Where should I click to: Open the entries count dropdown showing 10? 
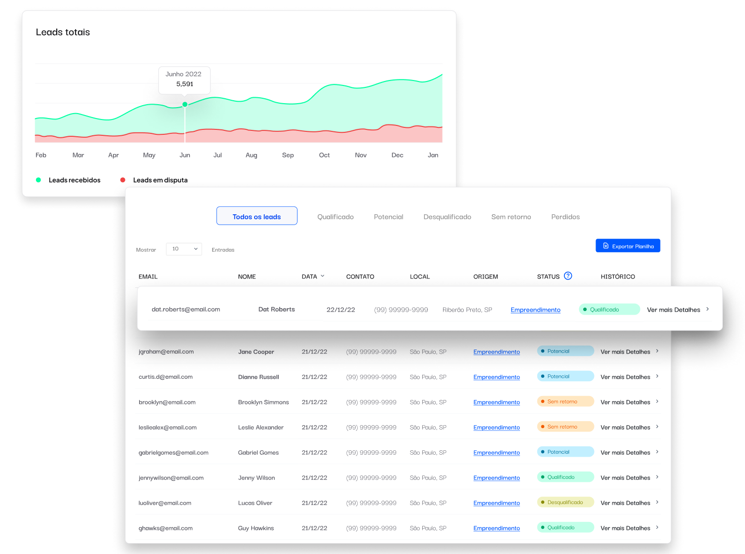click(184, 249)
